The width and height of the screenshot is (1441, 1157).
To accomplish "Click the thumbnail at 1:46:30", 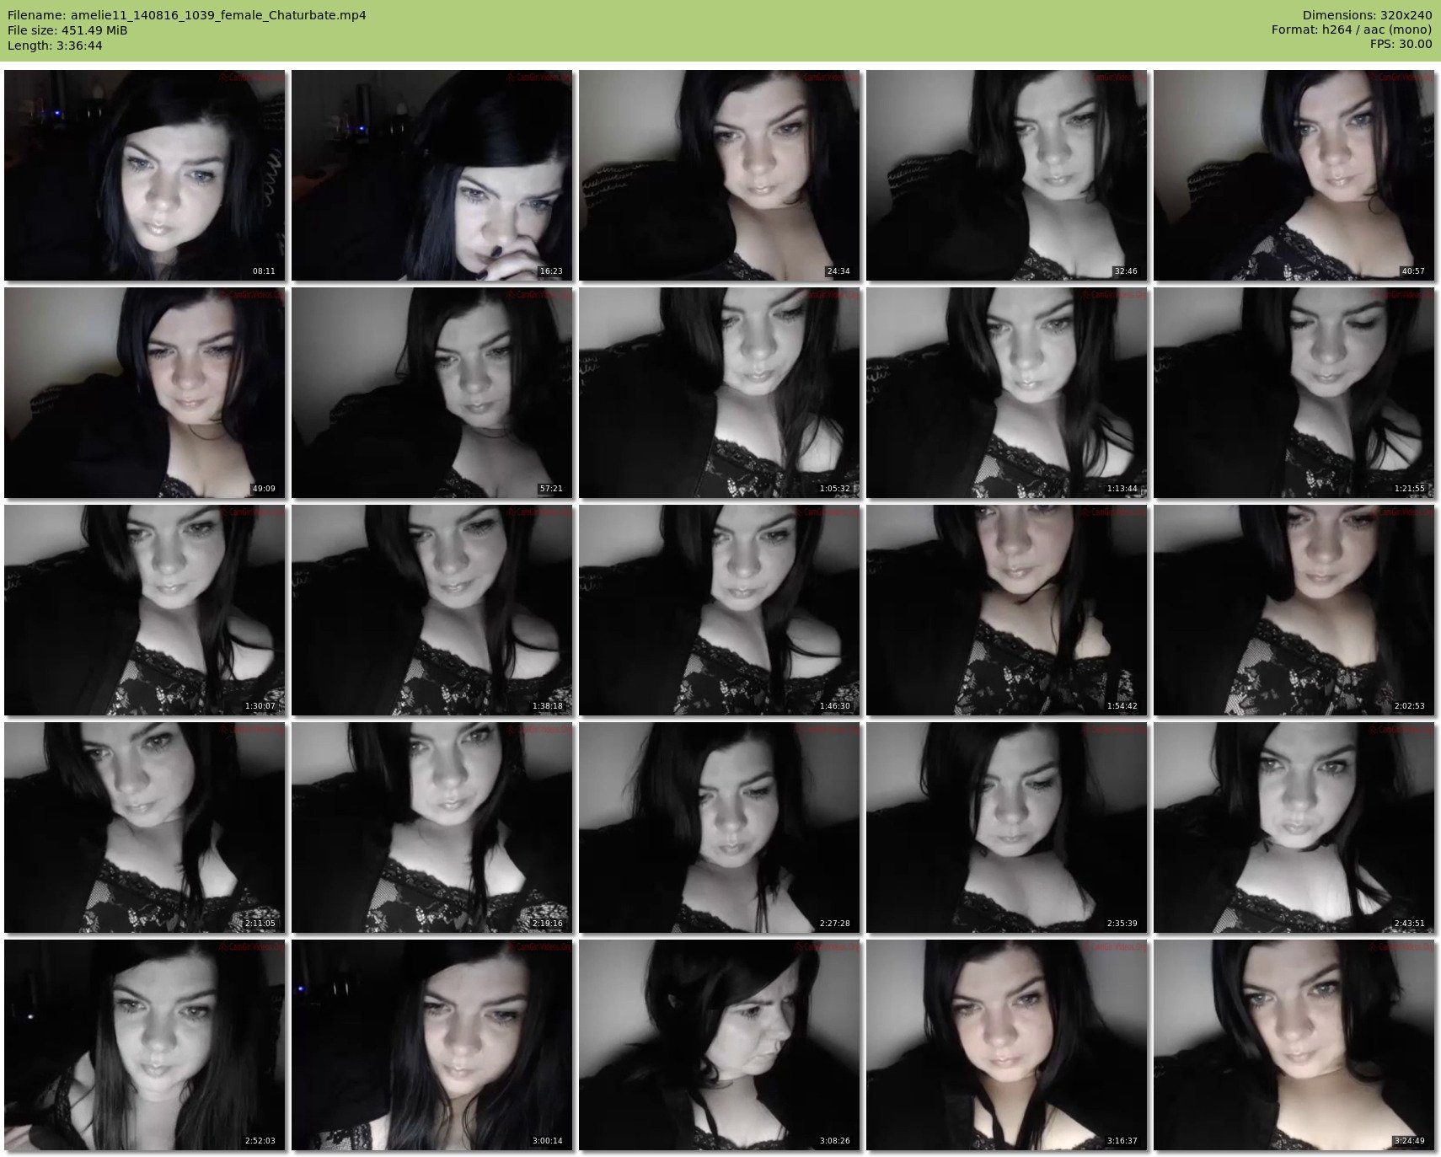I will [720, 610].
